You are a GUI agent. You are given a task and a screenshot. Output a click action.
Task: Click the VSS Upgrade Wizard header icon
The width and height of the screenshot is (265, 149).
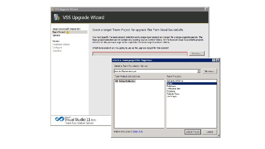point(57,17)
